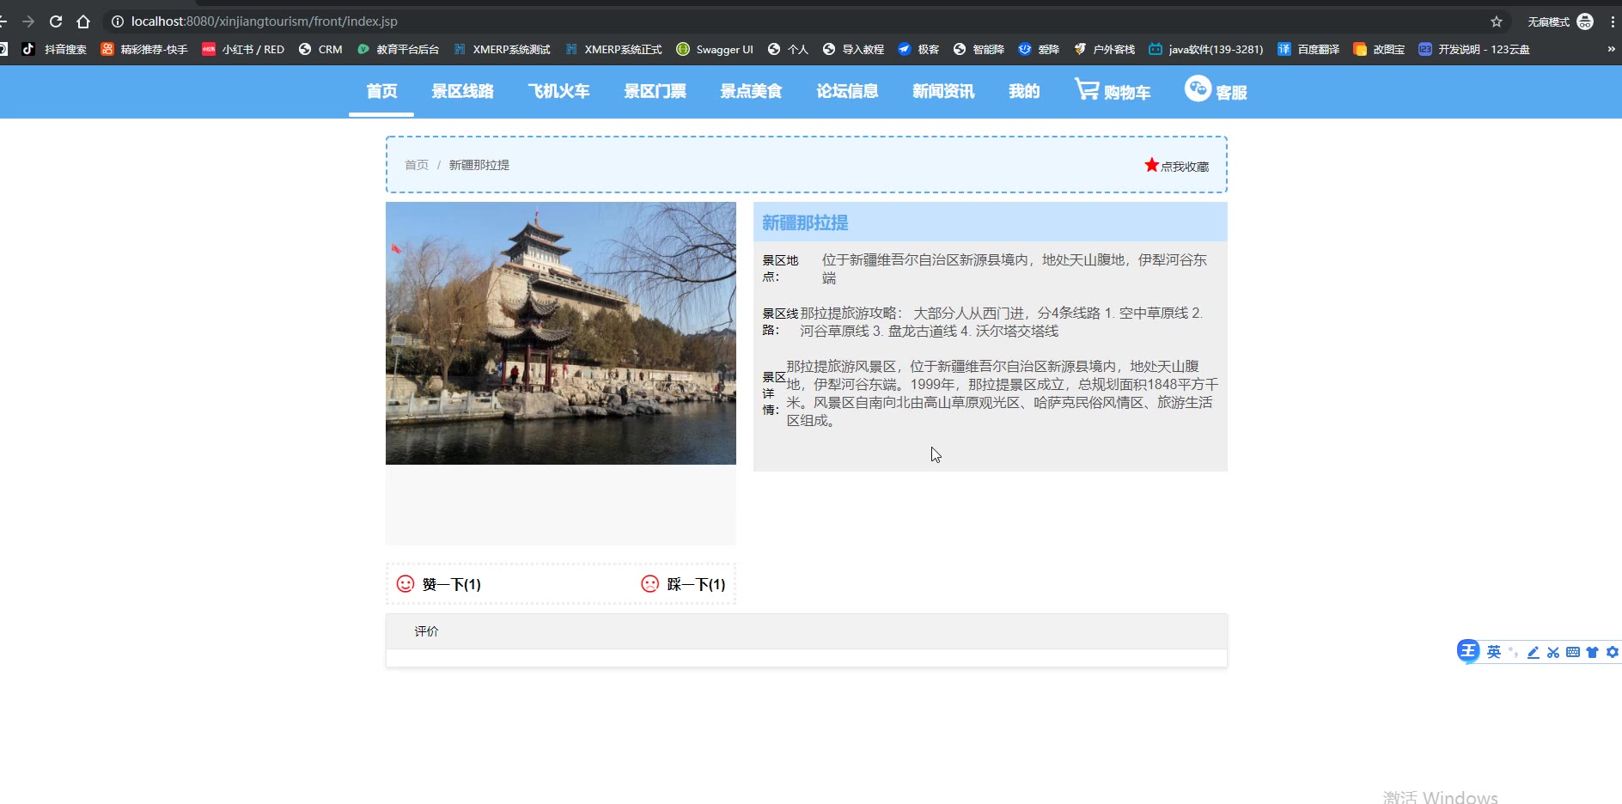The height and width of the screenshot is (804, 1622).
Task: Click the 新疆那拉提 breadcrumb text
Action: click(x=479, y=165)
